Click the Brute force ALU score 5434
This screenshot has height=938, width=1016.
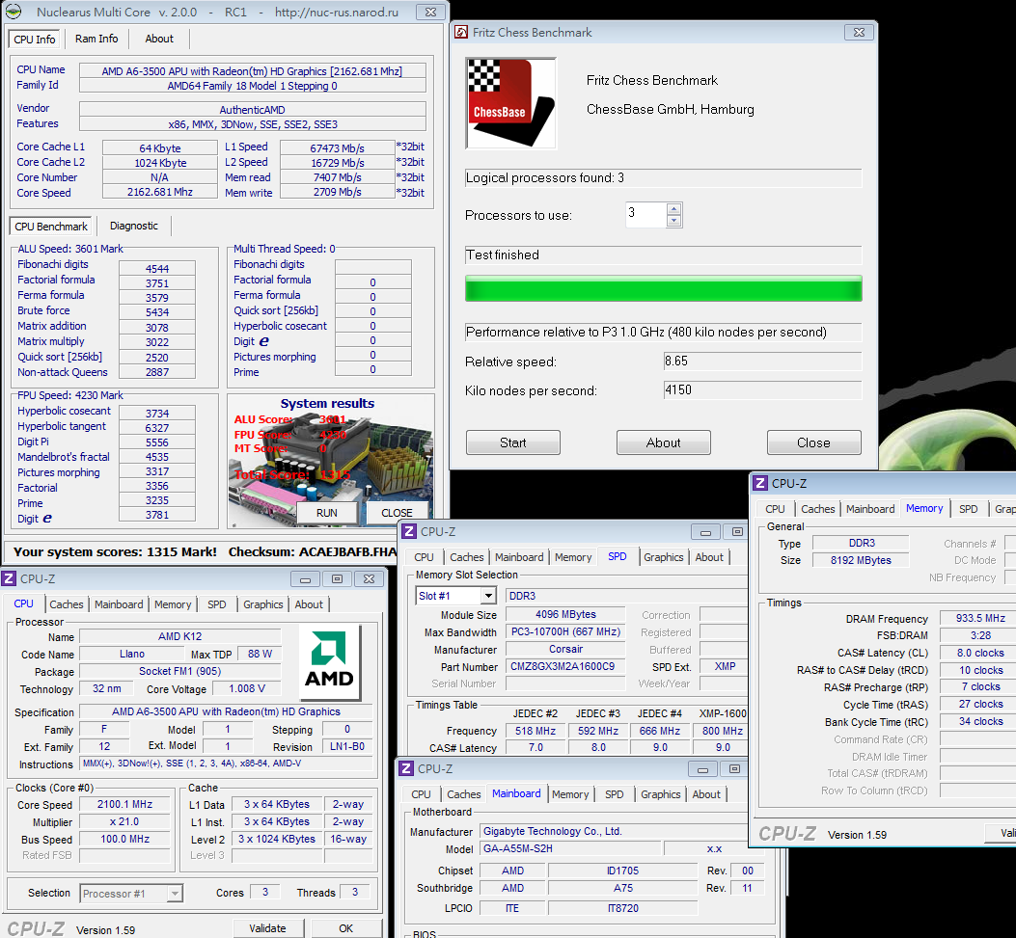pos(157,312)
